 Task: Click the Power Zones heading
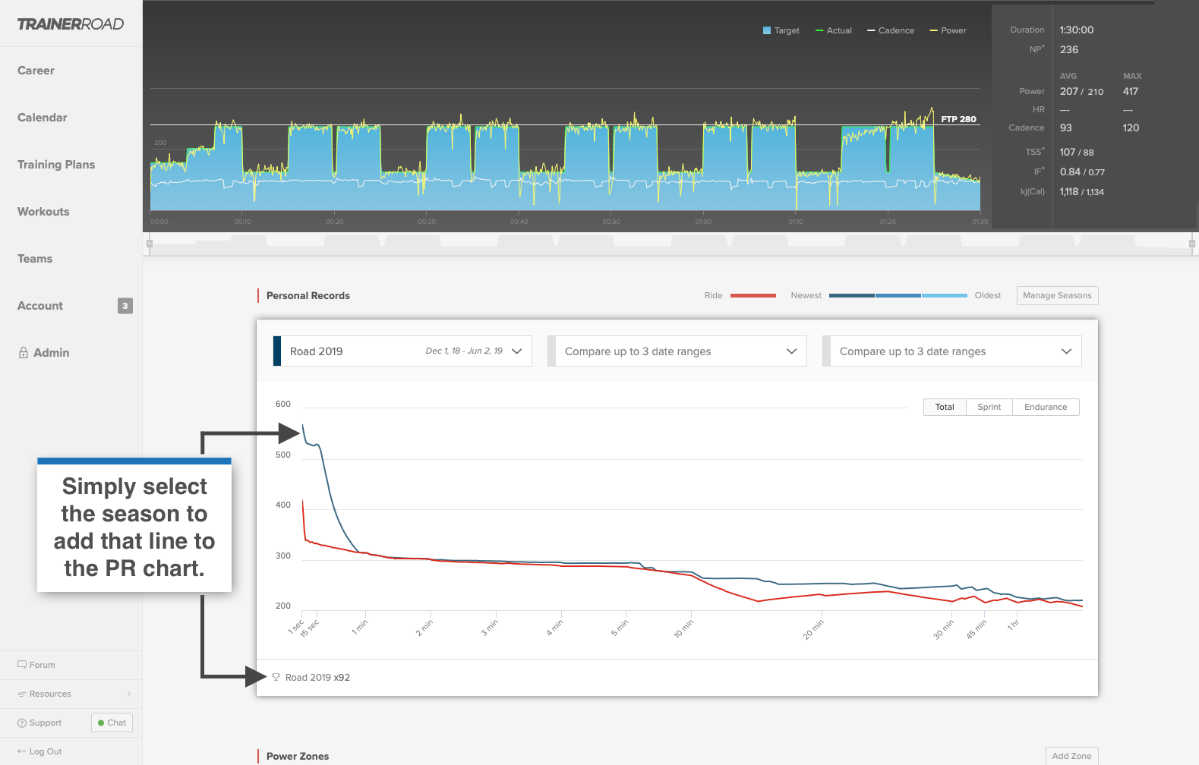point(298,756)
